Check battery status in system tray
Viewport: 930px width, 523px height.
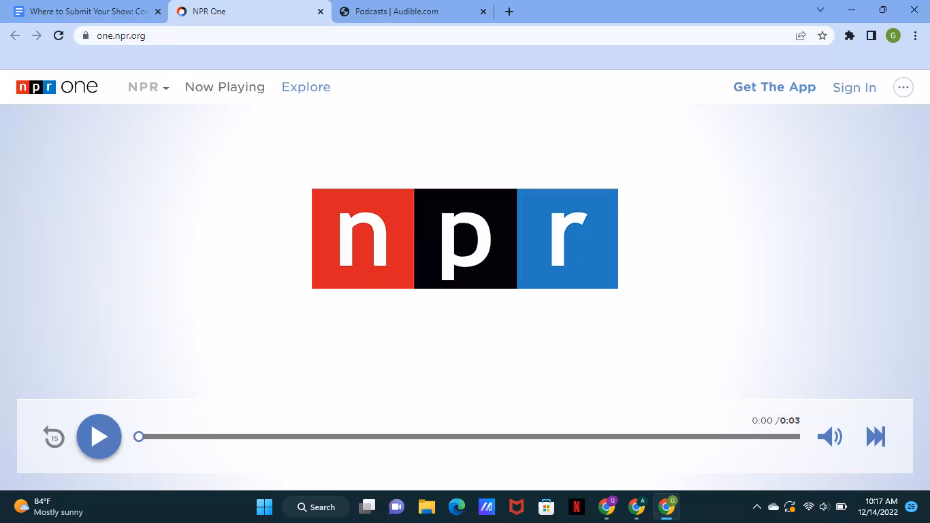coord(841,507)
